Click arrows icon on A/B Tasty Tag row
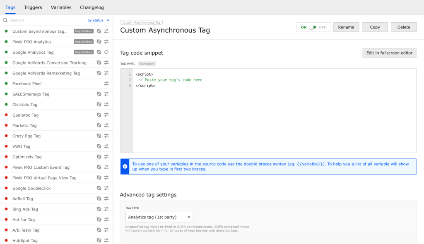Image resolution: width=424 pixels, height=244 pixels. pyautogui.click(x=106, y=230)
